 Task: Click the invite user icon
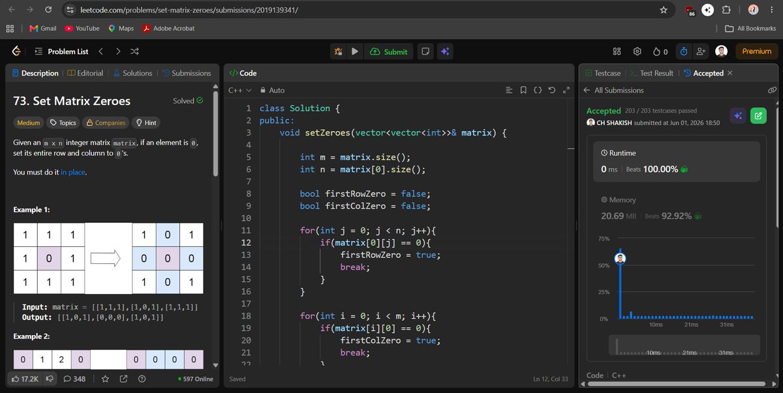click(x=701, y=51)
